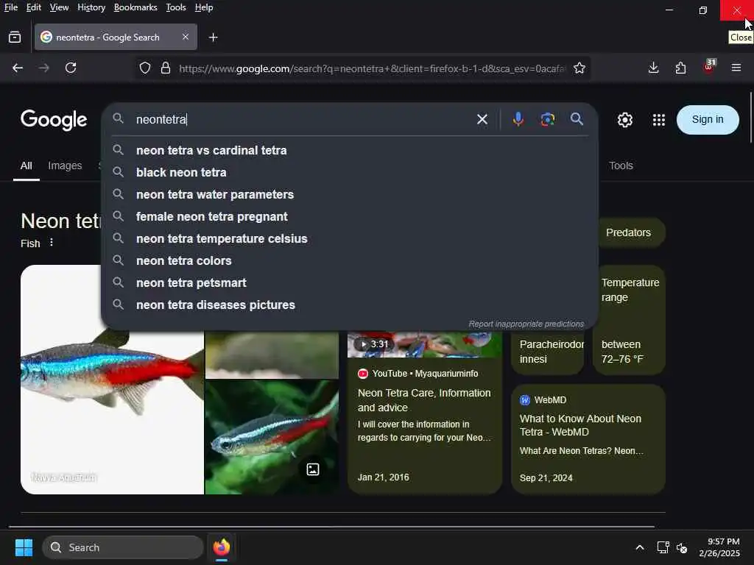Open network status tray icon
The width and height of the screenshot is (754, 565).
[x=663, y=547]
